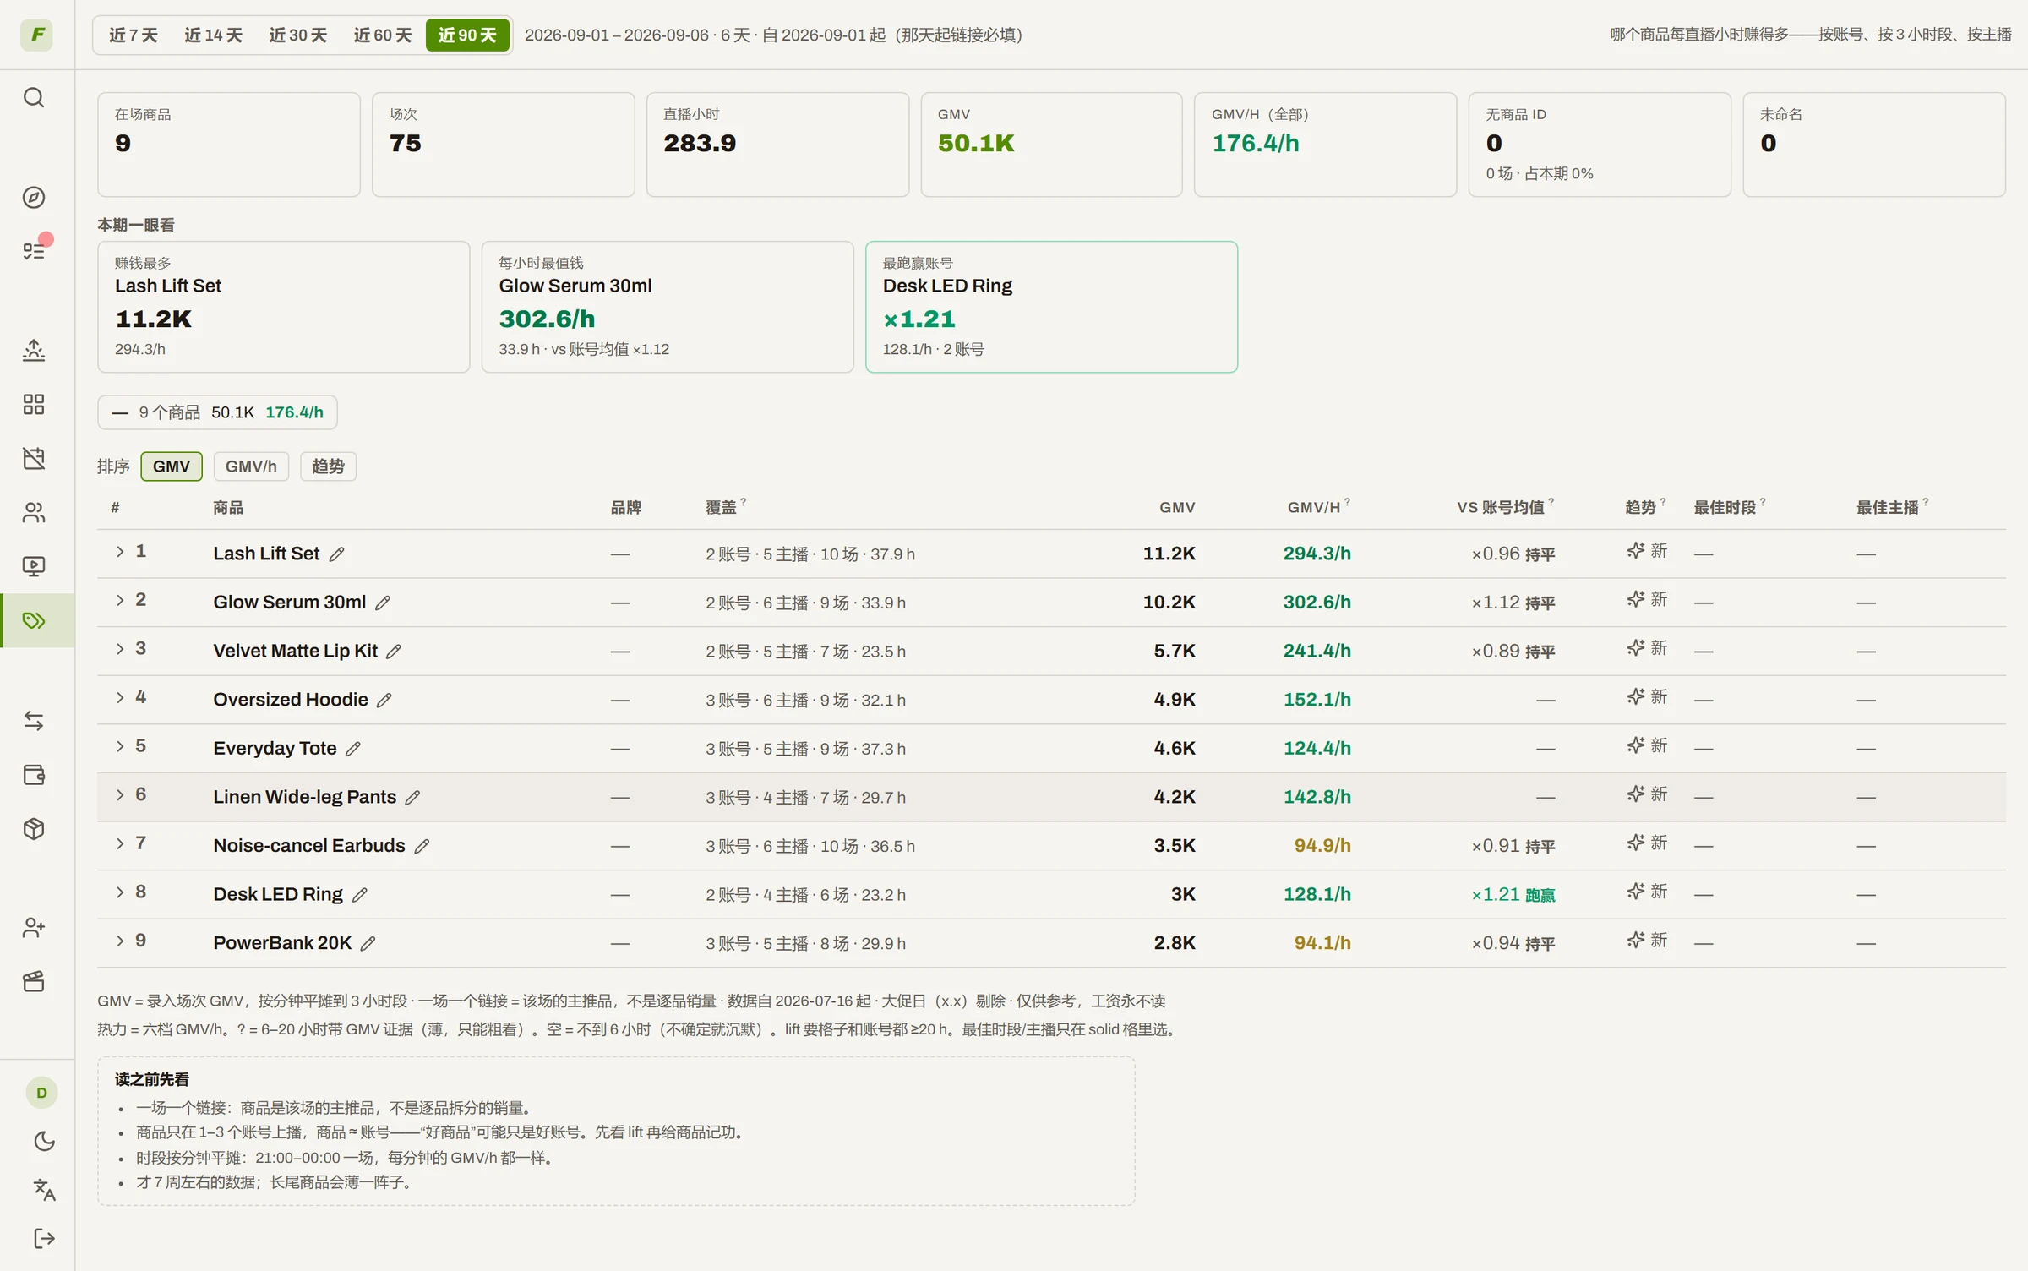Click ×1.21 跑赢 in Desk LED Ring row
The image size is (2028, 1271).
coord(1513,895)
